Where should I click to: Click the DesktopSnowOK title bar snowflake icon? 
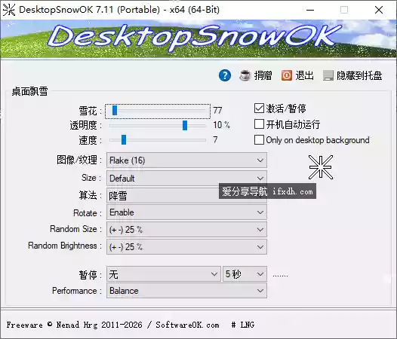click(9, 10)
